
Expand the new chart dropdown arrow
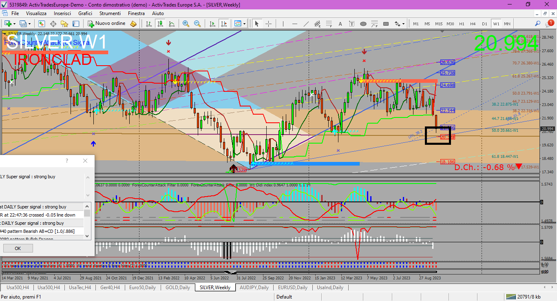[14, 24]
